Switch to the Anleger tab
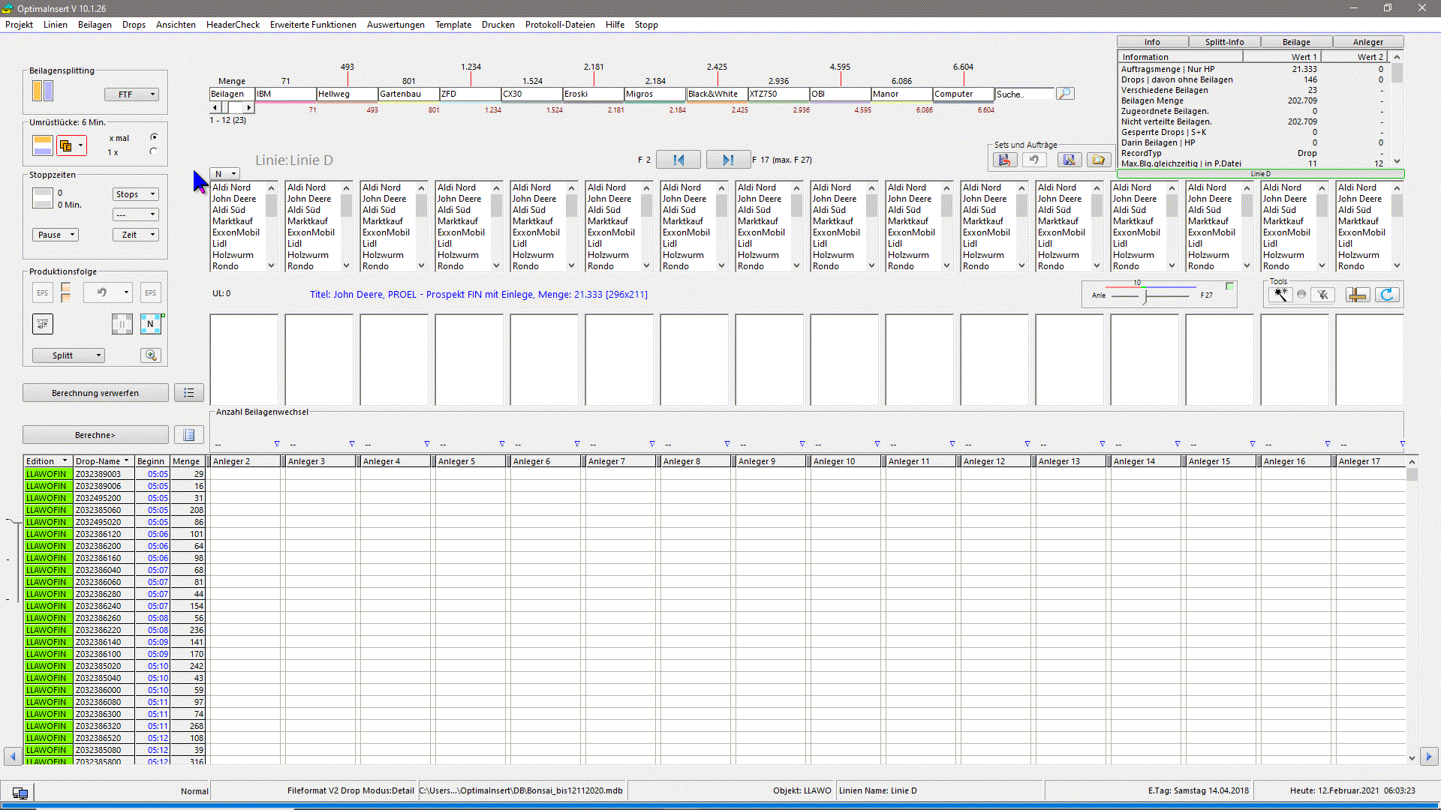The height and width of the screenshot is (810, 1441). 1367,42
